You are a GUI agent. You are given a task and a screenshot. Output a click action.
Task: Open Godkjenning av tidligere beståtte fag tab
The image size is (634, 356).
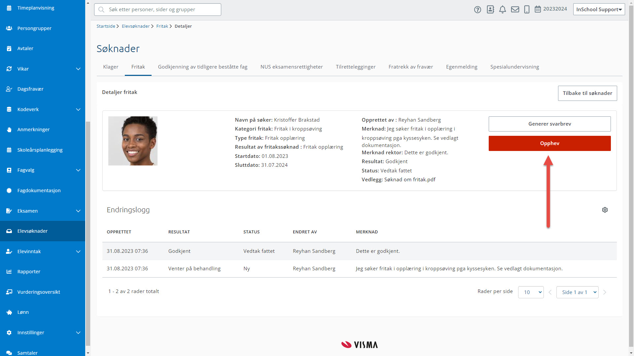203,67
